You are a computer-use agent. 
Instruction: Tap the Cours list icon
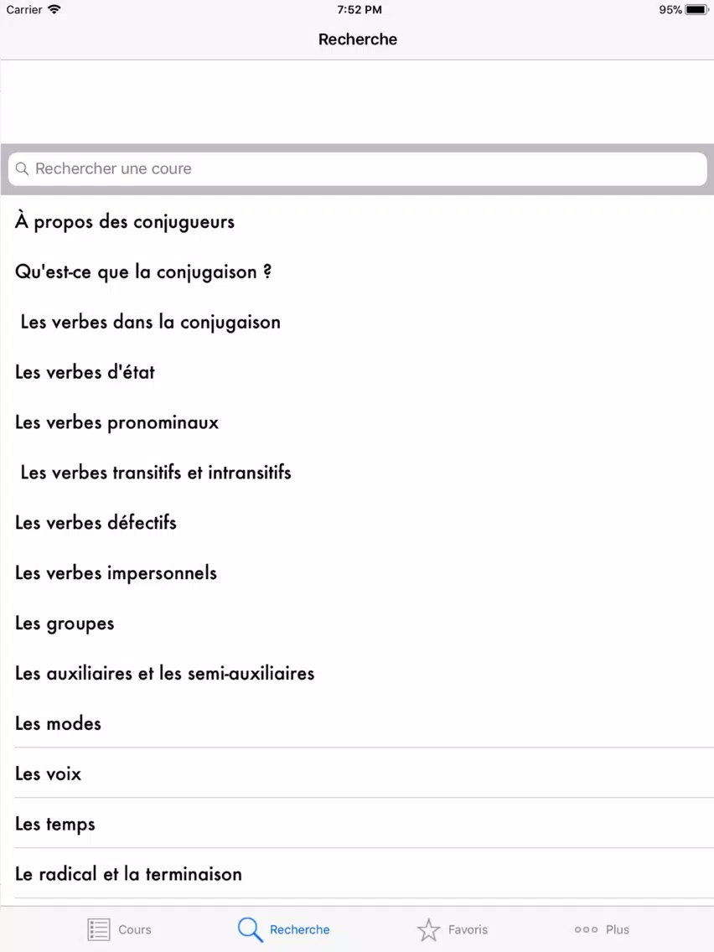coord(99,929)
